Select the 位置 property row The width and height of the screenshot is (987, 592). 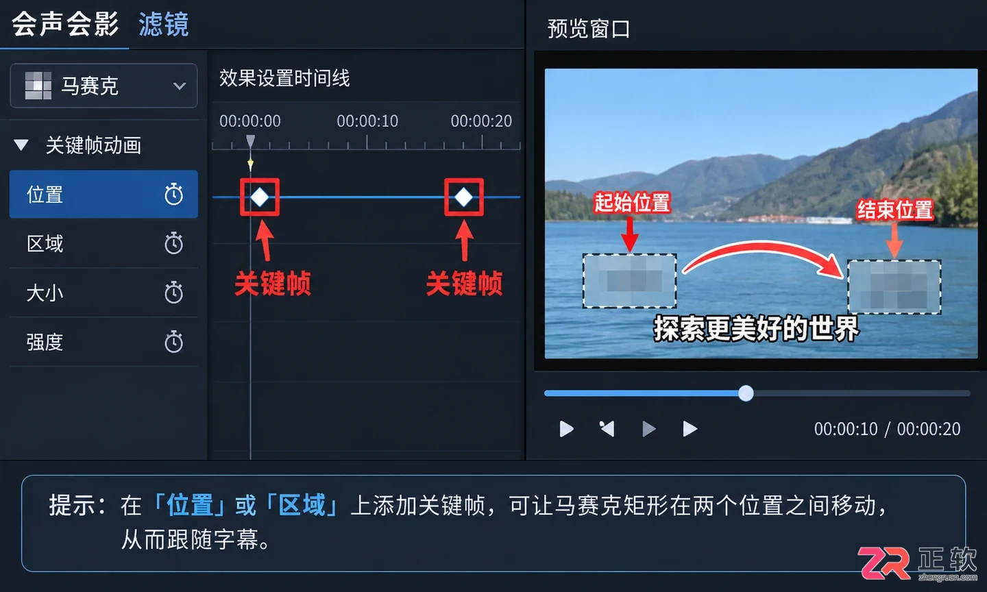click(103, 195)
